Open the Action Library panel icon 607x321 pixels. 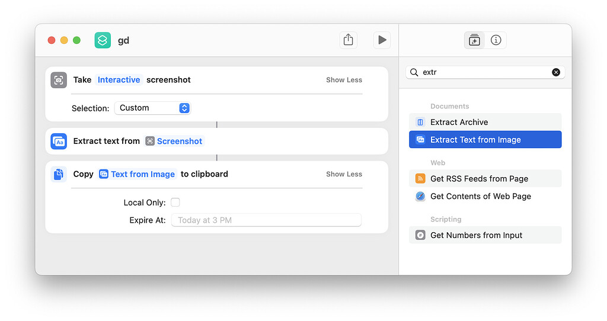tap(474, 40)
